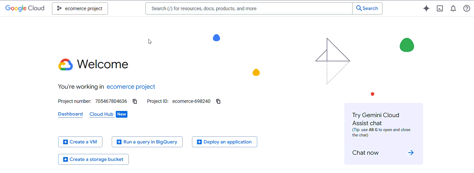Choose Deploy an application
This screenshot has width=474, height=173.
pos(224,142)
